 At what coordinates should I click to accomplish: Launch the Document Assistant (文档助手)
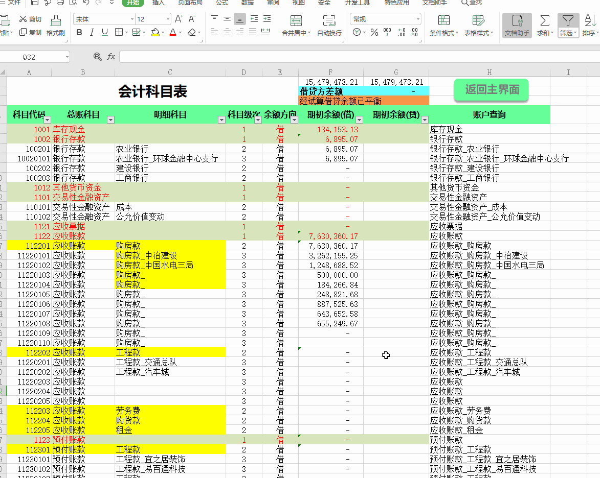[517, 26]
